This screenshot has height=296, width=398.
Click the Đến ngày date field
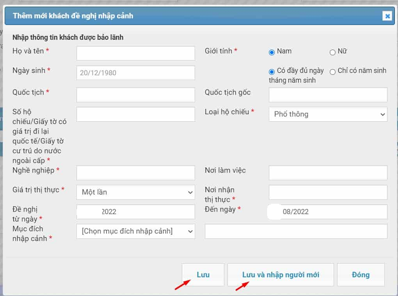(x=328, y=211)
